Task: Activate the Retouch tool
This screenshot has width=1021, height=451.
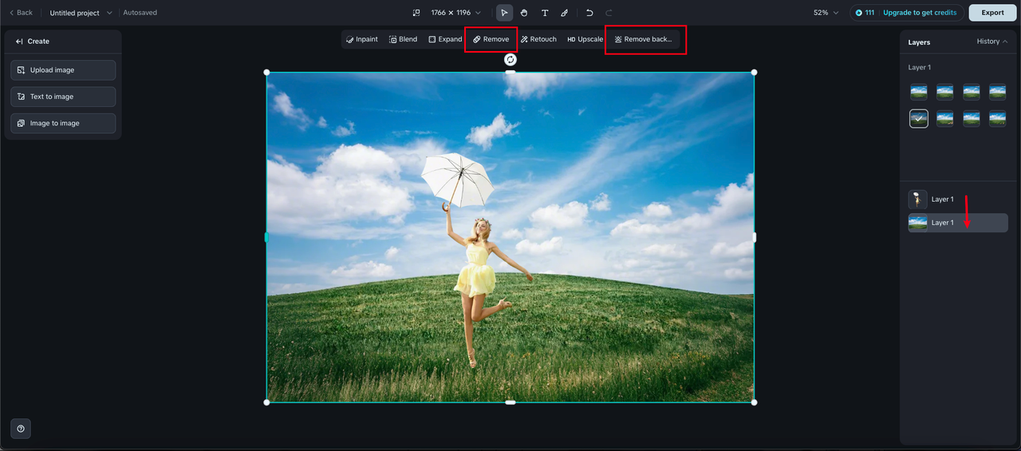Action: (538, 39)
